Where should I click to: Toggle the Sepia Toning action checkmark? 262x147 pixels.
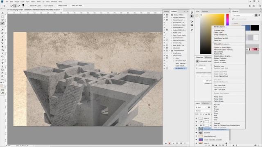point(164,35)
